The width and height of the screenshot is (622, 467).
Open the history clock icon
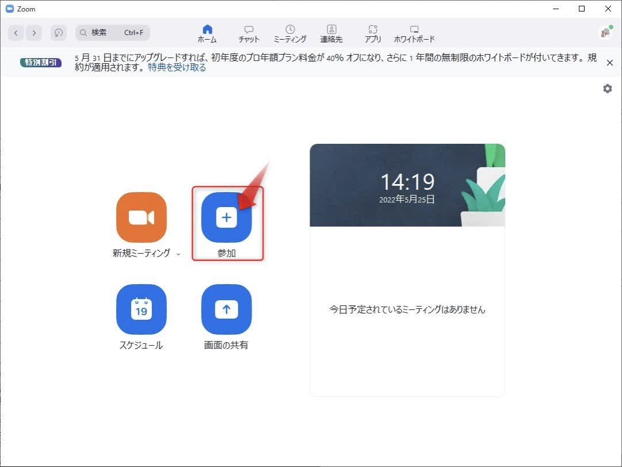(58, 33)
